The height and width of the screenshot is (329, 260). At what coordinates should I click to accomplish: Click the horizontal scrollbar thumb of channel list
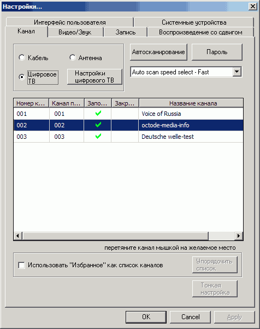116,236
